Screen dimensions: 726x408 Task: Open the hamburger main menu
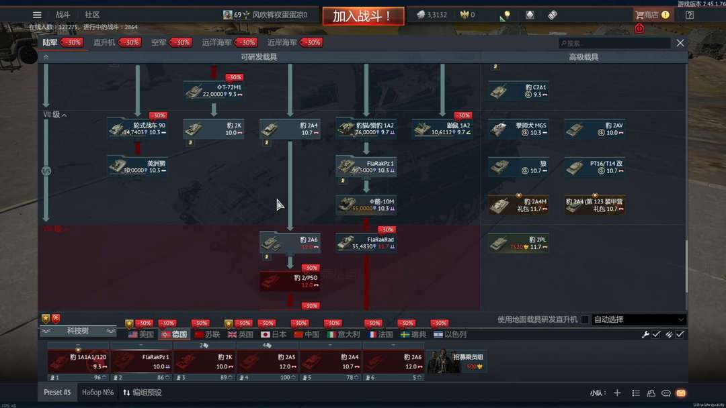pyautogui.click(x=37, y=15)
